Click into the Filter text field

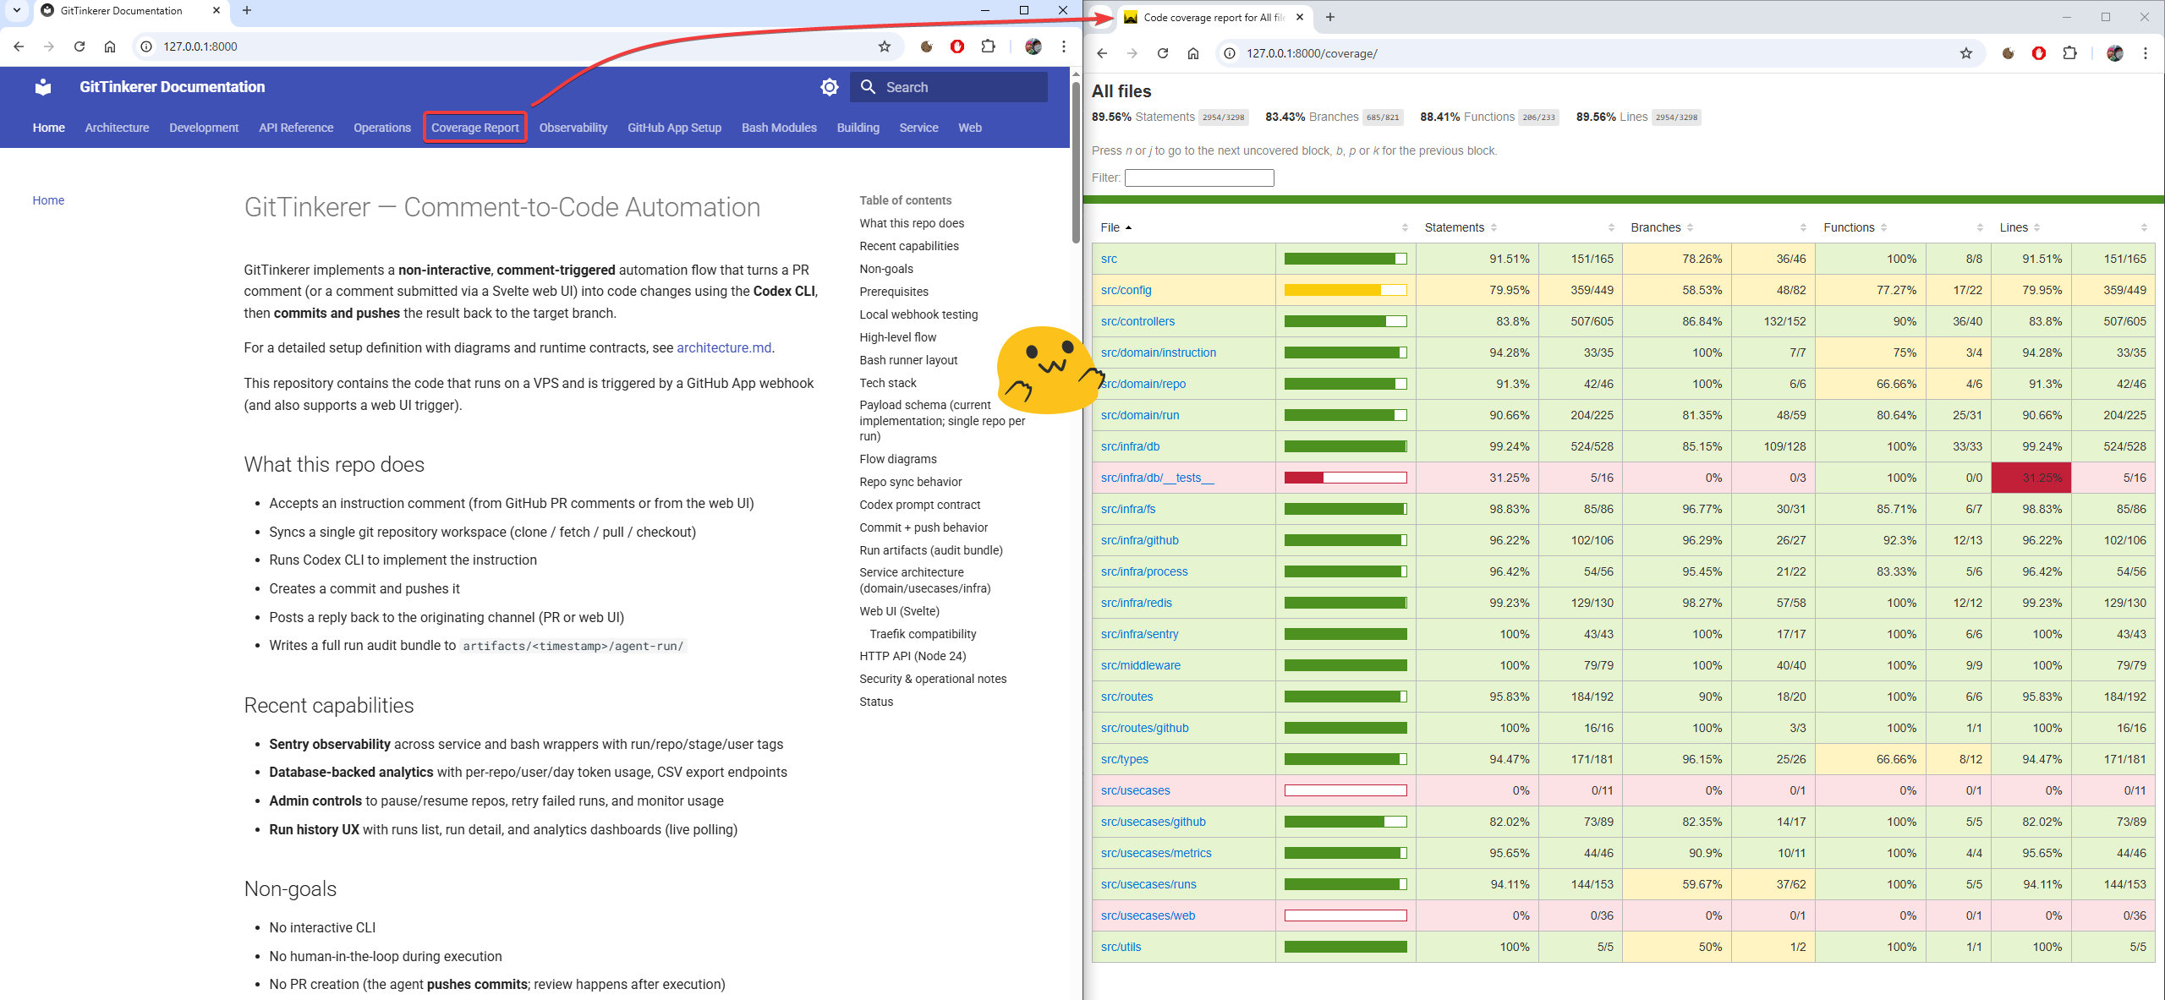tap(1198, 178)
